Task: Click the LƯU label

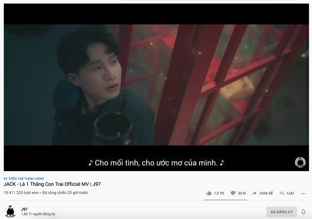Action: (x=290, y=193)
